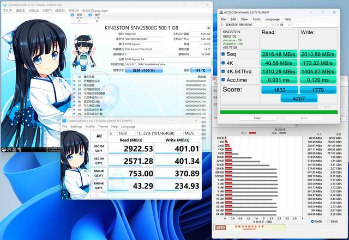Uncheck the Seq test checkbox

pyautogui.click(x=223, y=54)
